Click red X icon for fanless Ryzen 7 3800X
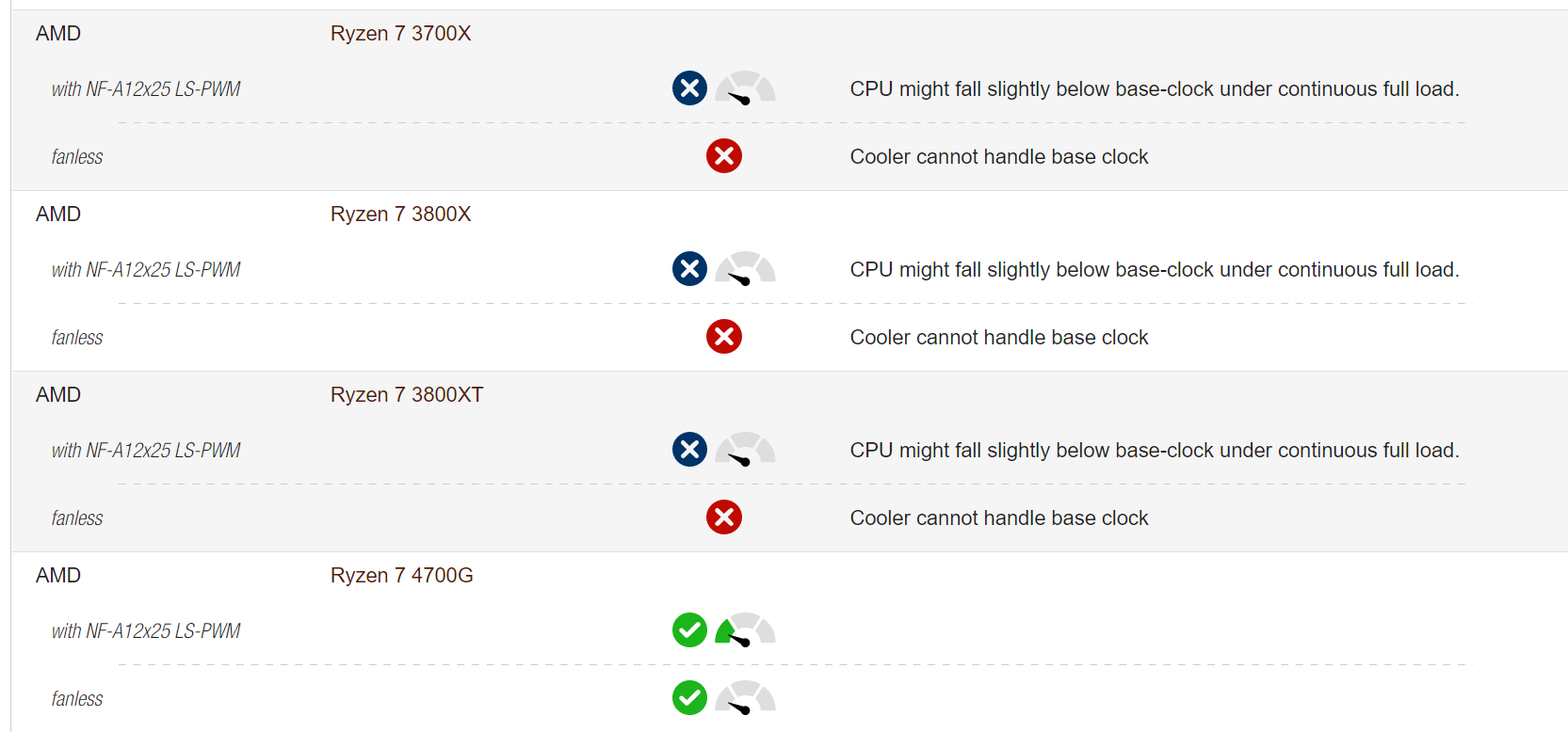This screenshot has width=1568, height=732. (724, 337)
